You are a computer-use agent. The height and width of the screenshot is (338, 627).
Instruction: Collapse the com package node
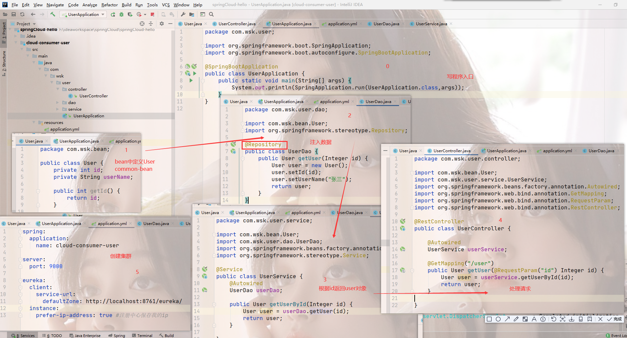pyautogui.click(x=40, y=69)
